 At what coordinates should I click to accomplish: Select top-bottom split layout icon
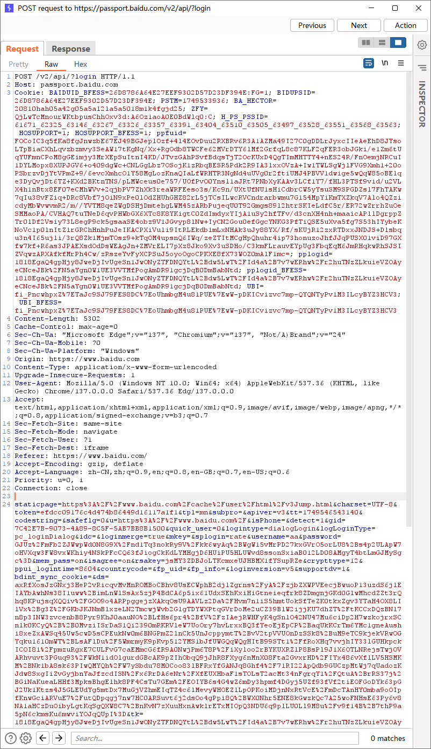(x=382, y=43)
